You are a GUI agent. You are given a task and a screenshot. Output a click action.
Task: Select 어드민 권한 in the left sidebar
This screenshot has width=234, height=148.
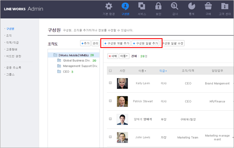coord(13,56)
